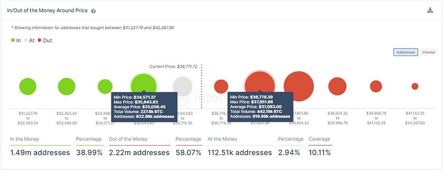Select the Addresses view button
Viewport: 443px width, 170px height.
(405, 52)
